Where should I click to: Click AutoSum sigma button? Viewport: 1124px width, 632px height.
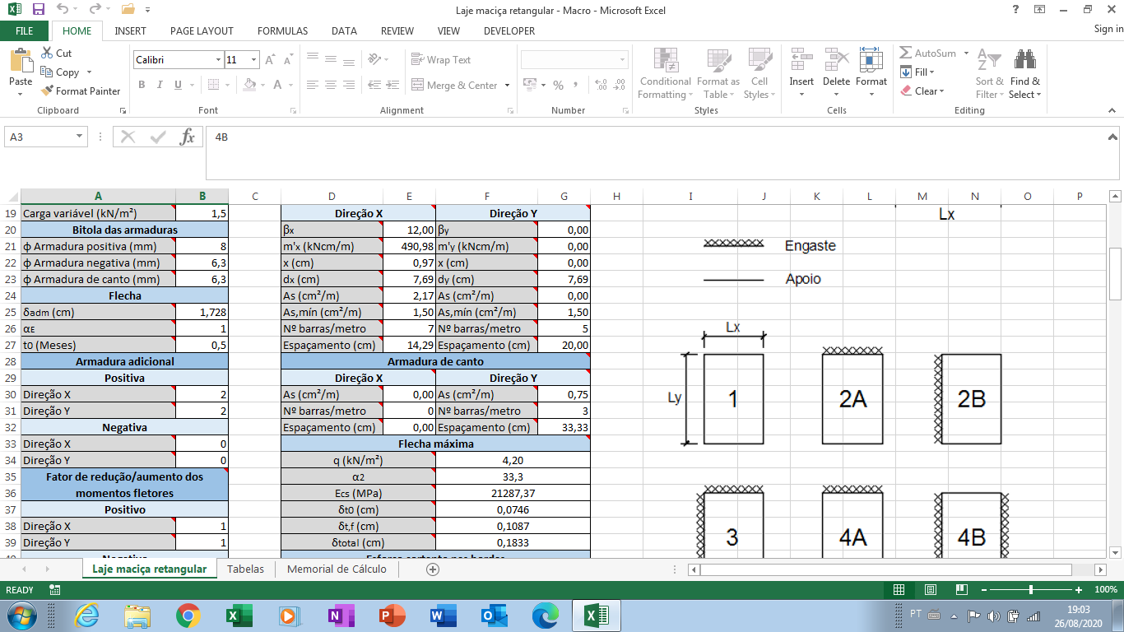(x=928, y=53)
